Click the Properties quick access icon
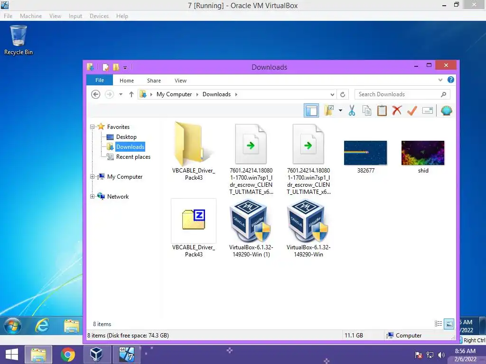This screenshot has width=486, height=364. pos(106,67)
